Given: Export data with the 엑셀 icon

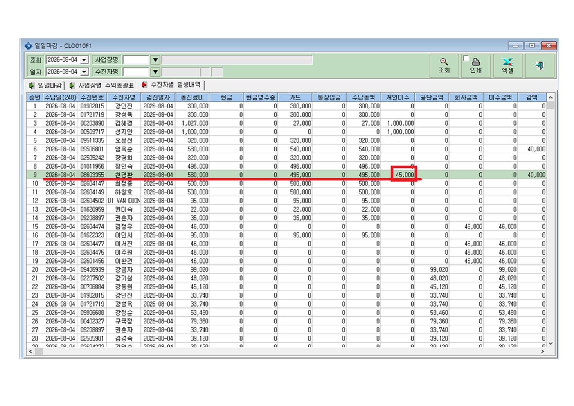Looking at the screenshot, I should (x=508, y=62).
